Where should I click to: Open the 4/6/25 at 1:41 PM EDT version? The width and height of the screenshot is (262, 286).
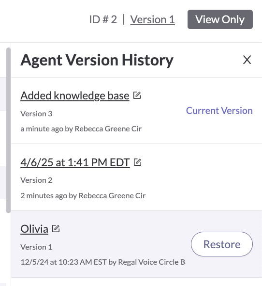click(75, 162)
